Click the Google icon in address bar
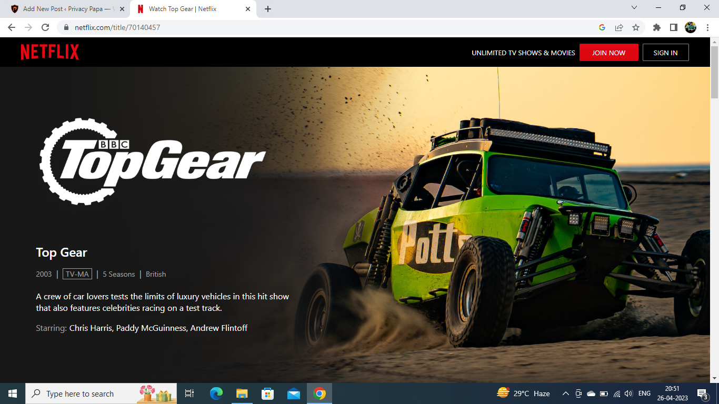Viewport: 719px width, 404px height. point(602,27)
